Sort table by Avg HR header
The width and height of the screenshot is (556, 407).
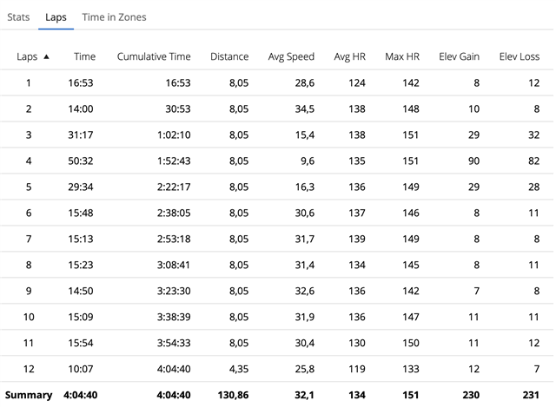click(x=349, y=56)
